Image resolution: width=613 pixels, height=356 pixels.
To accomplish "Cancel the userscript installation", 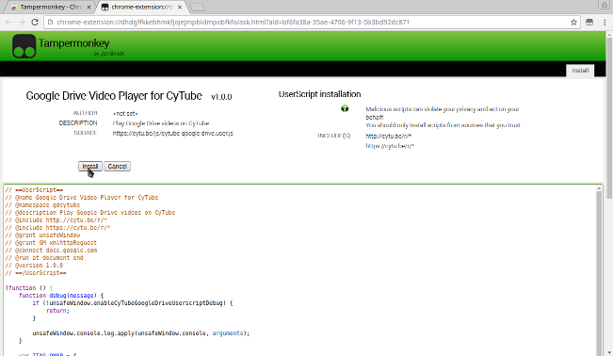I will click(118, 167).
